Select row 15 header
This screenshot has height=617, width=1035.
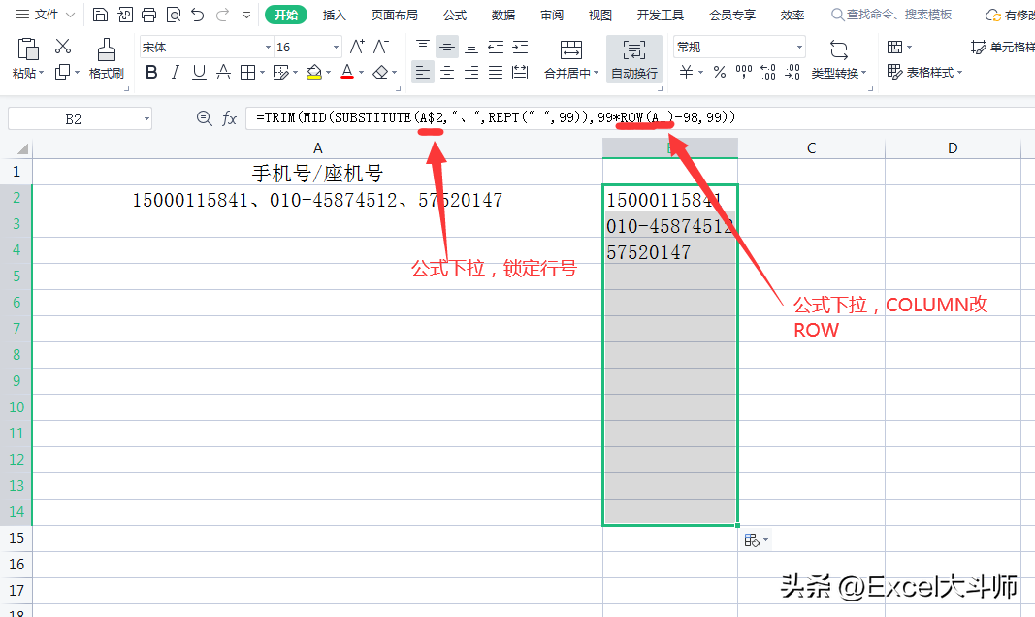coord(16,538)
